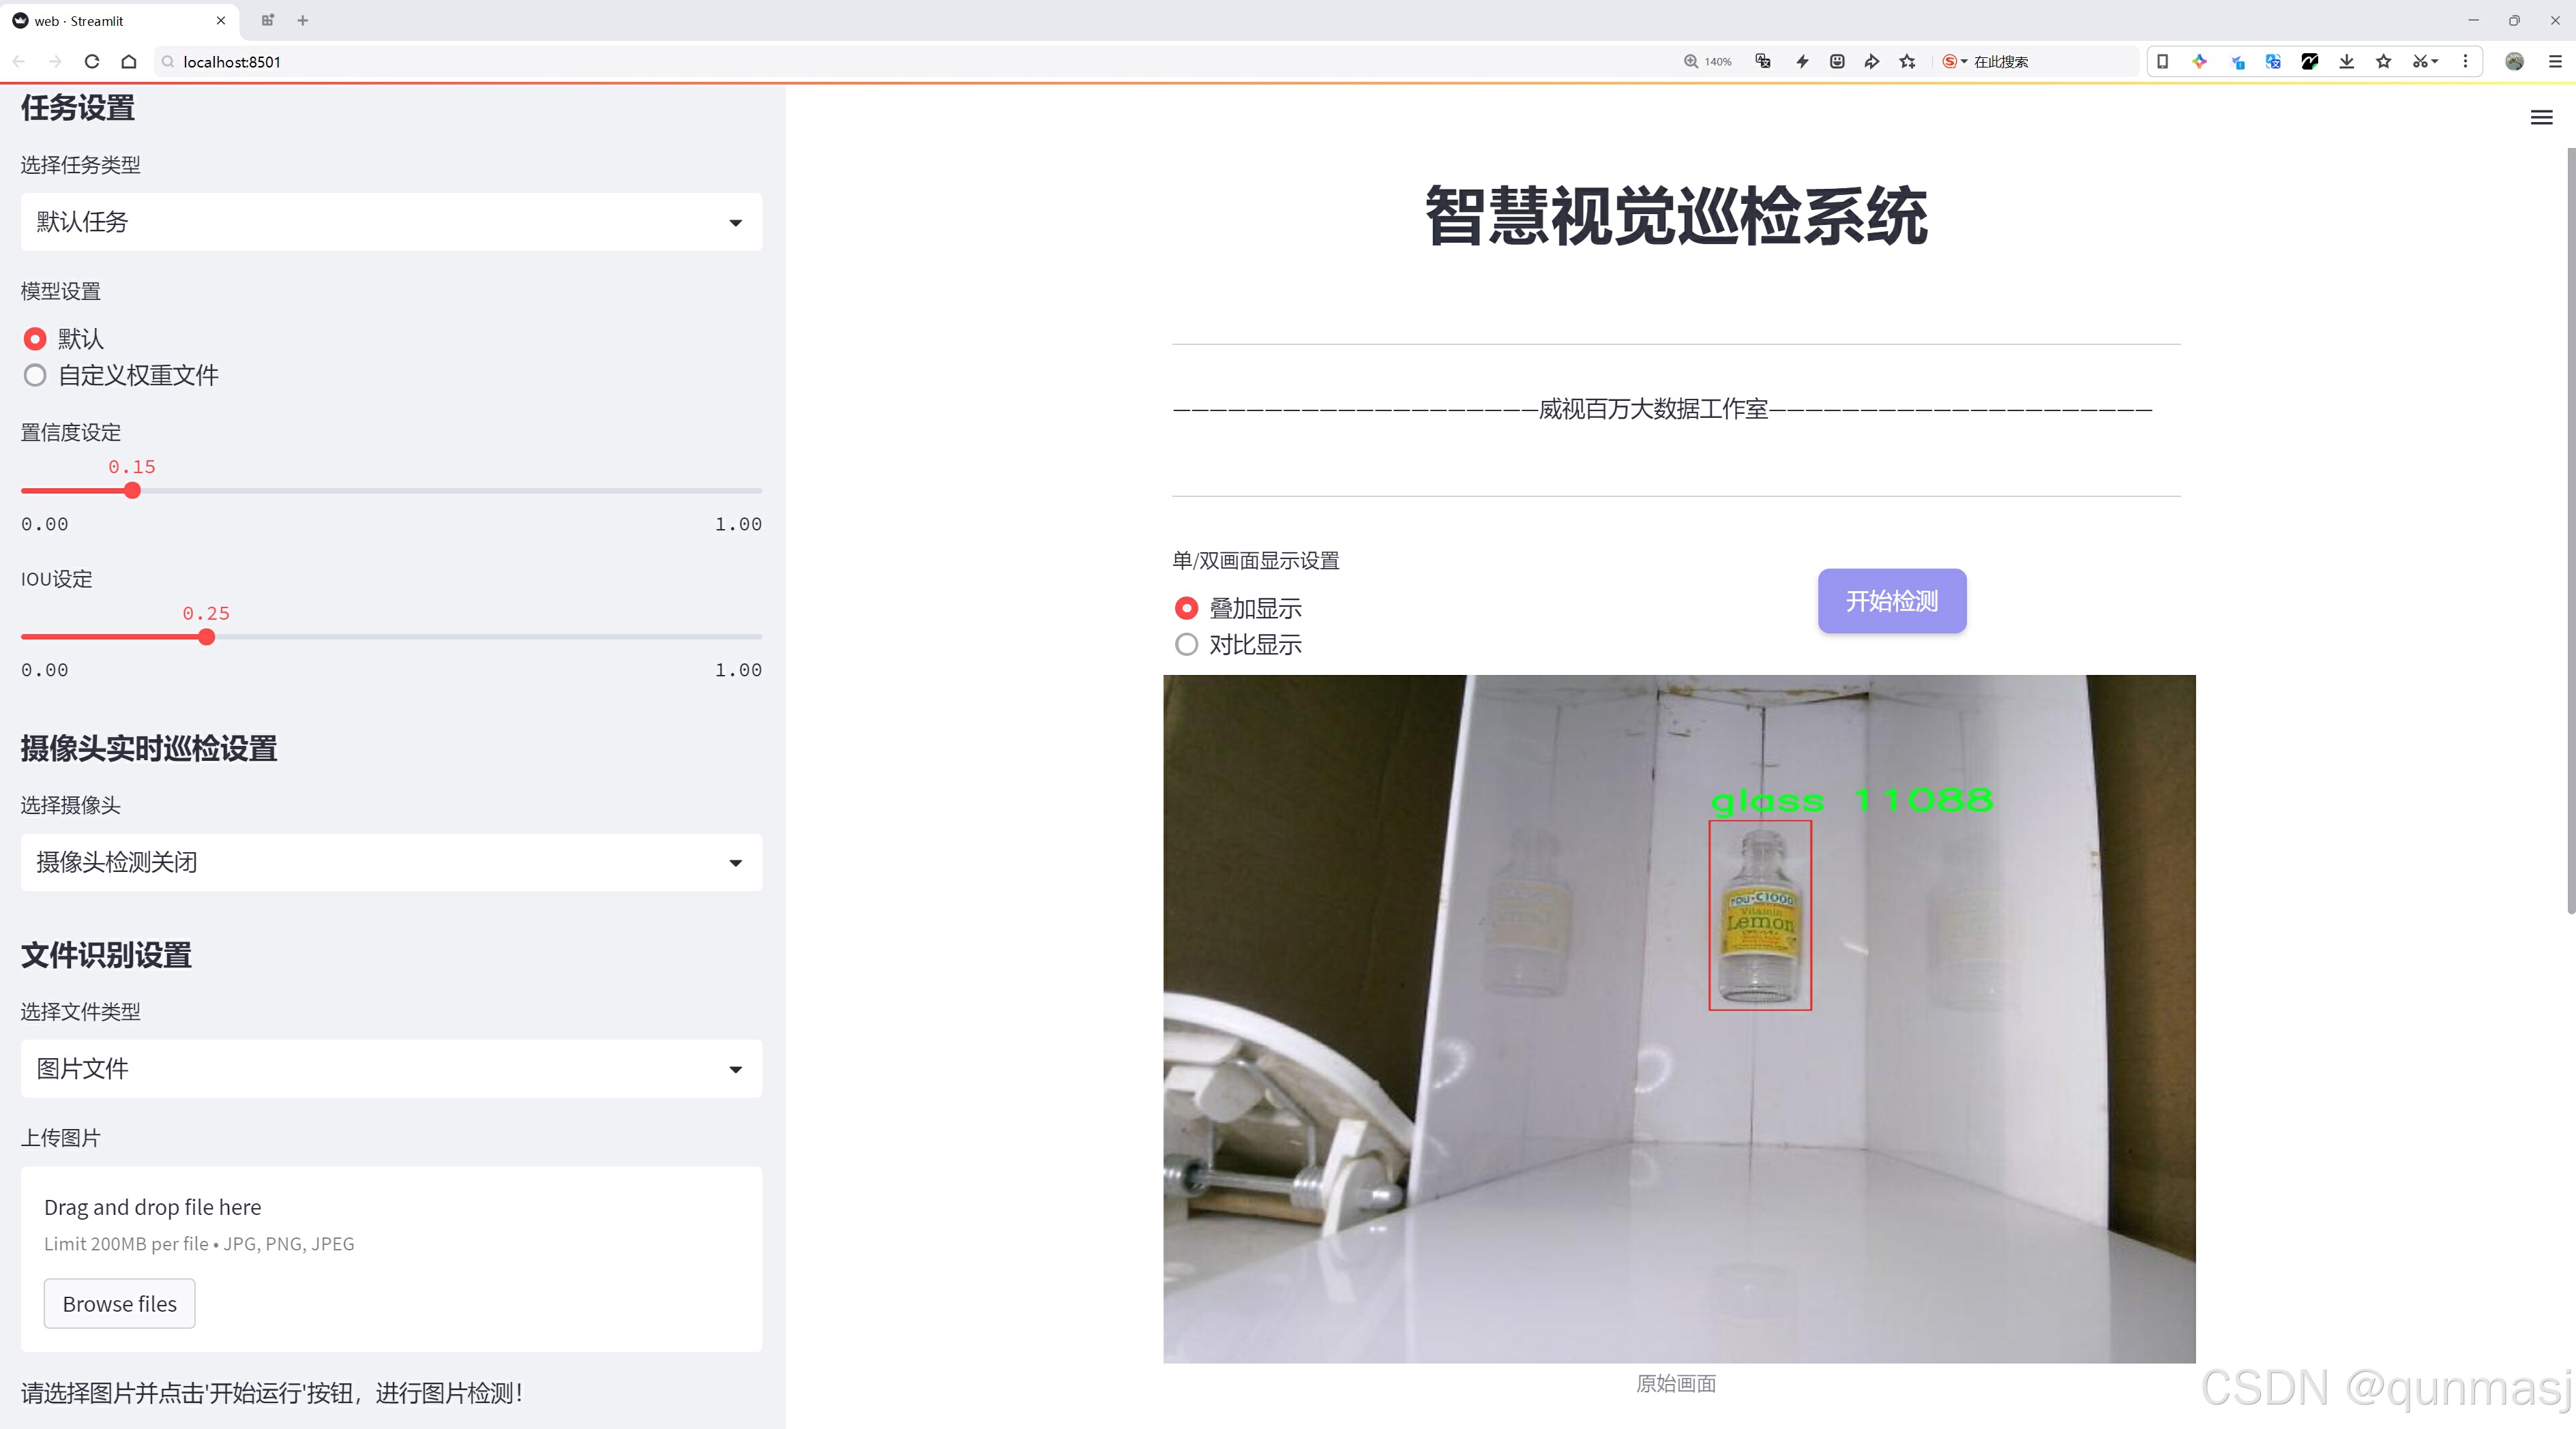The image size is (2576, 1429).
Task: Choose the 默认 model radio button
Action: coord(35,339)
